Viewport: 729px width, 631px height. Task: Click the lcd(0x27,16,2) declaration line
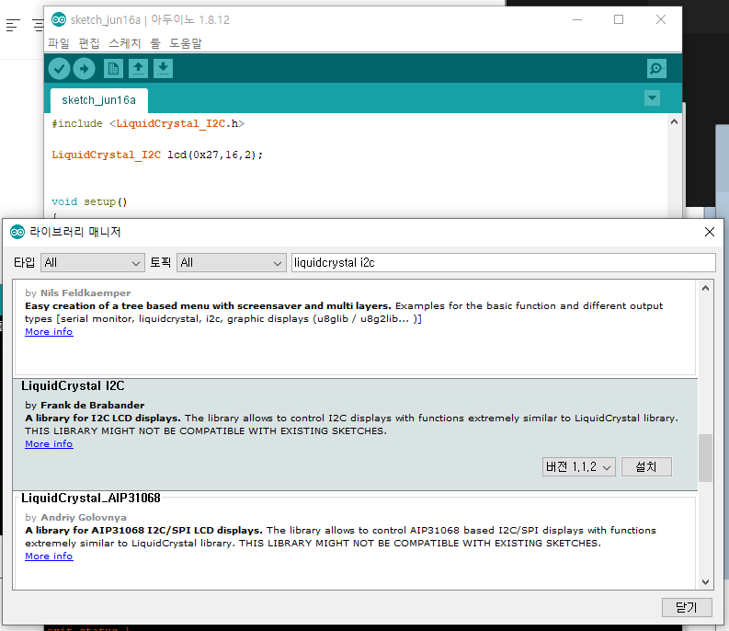(157, 155)
